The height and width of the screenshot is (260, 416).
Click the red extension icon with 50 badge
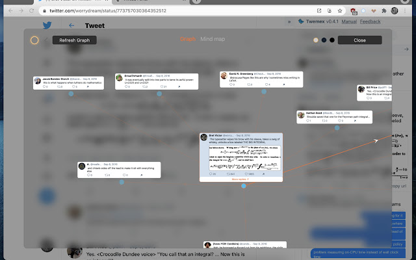tap(354, 11)
